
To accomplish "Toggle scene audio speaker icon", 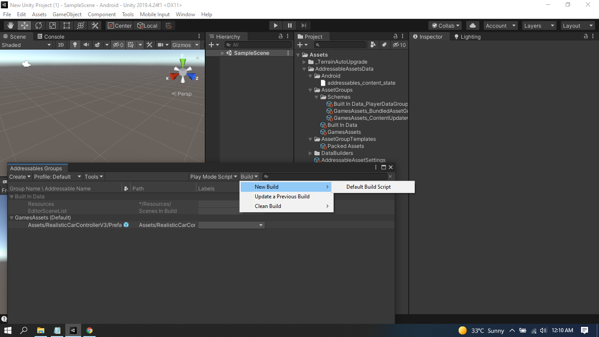I will pyautogui.click(x=86, y=45).
